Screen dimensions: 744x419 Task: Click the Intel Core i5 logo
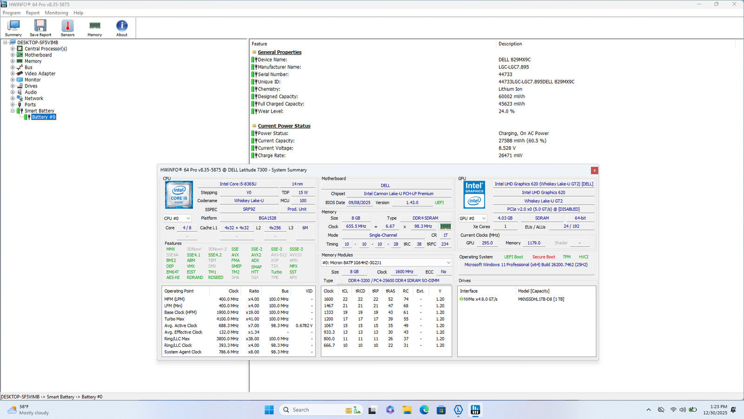coord(179,195)
